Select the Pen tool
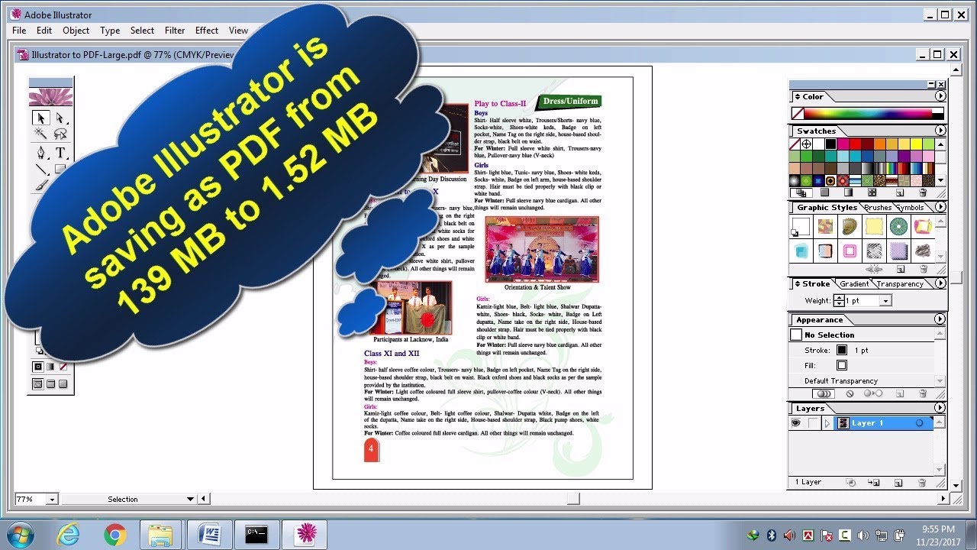This screenshot has width=977, height=550. click(x=41, y=152)
